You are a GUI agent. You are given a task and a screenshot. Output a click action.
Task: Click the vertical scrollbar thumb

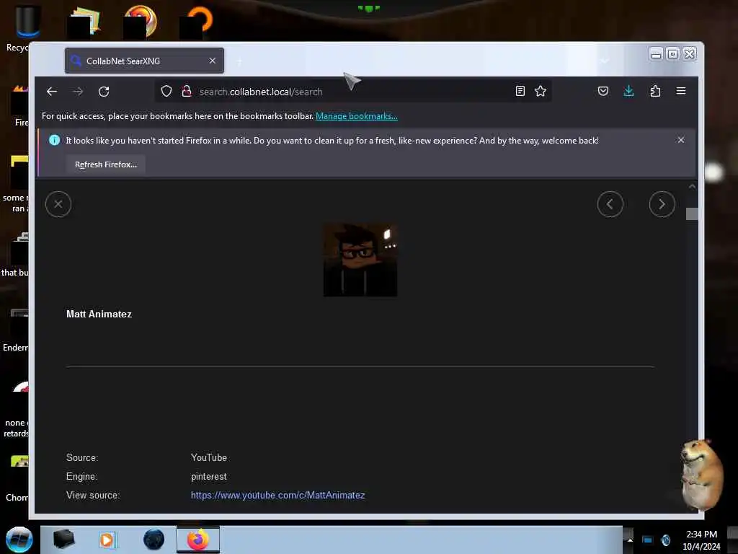(x=692, y=214)
